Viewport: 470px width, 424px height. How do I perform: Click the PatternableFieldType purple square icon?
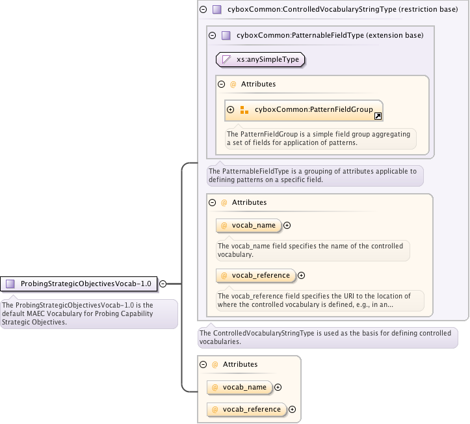click(226, 36)
